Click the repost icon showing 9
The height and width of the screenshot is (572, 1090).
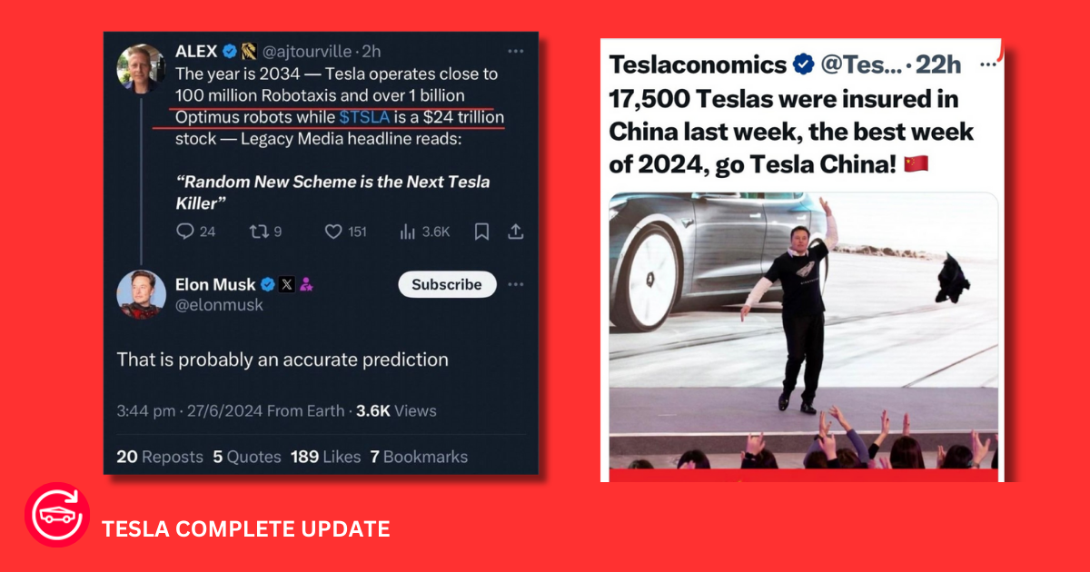click(258, 232)
